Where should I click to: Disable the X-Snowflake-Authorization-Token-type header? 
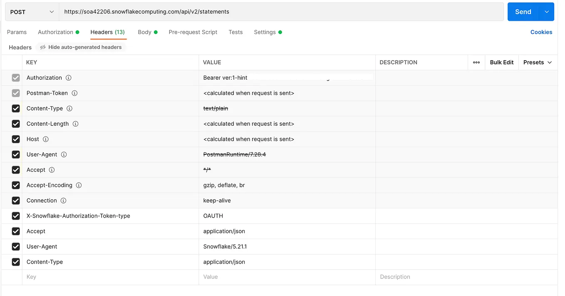tap(15, 216)
